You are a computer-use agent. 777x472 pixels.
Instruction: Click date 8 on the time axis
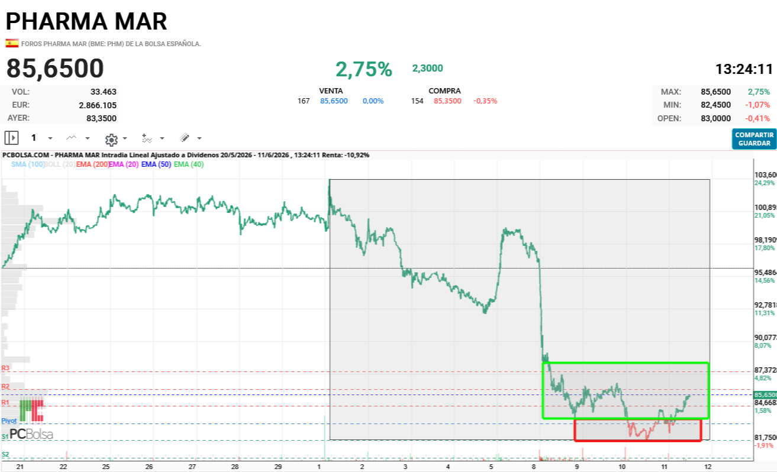pos(534,467)
